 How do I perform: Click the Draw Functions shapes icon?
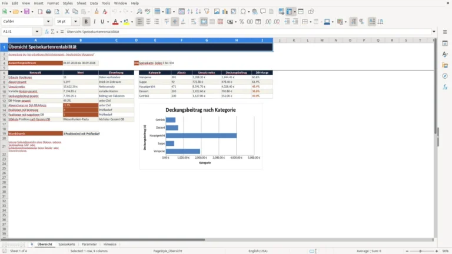[311, 12]
